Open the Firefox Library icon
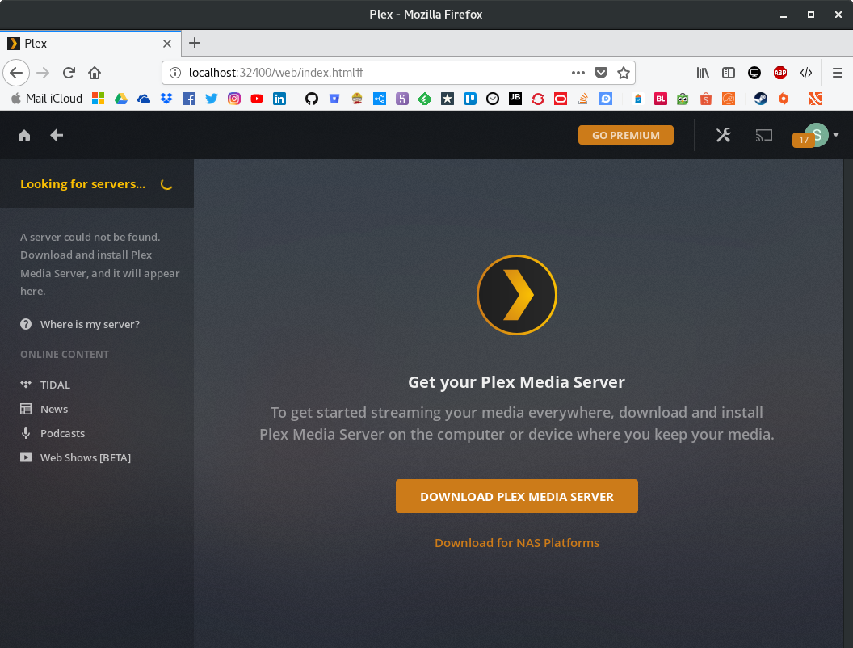 coord(703,73)
